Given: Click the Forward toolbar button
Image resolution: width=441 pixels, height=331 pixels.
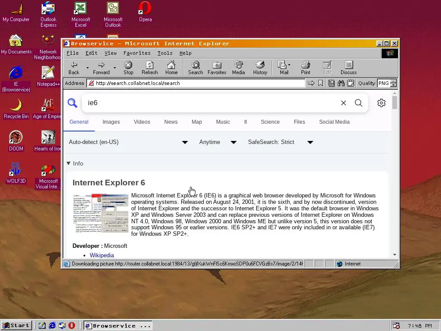Looking at the screenshot, I should (x=101, y=68).
